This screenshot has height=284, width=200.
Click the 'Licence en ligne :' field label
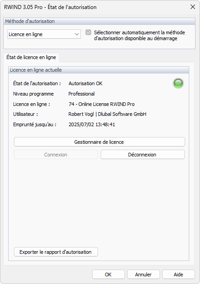31,104
